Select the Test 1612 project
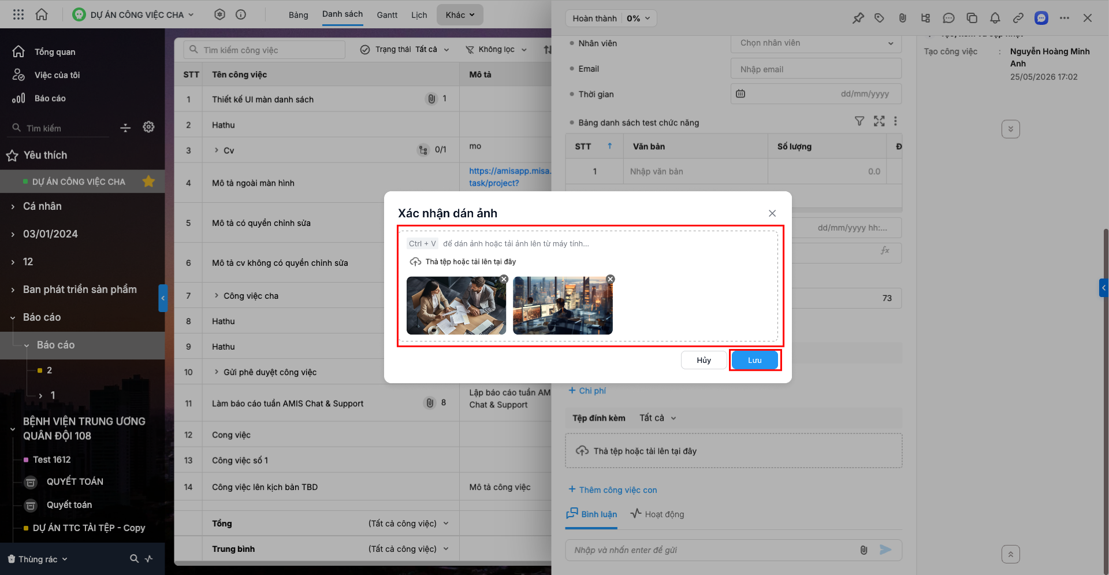This screenshot has height=575, width=1109. (x=51, y=459)
